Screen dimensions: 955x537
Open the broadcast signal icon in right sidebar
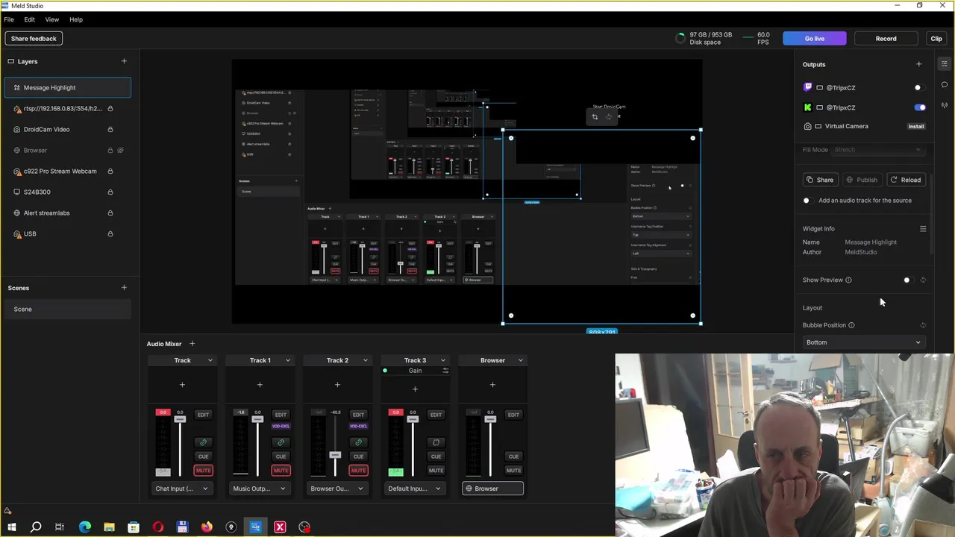click(944, 105)
